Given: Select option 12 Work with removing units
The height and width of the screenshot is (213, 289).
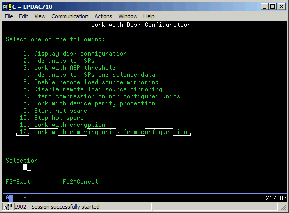Looking at the screenshot, I should (103, 132).
